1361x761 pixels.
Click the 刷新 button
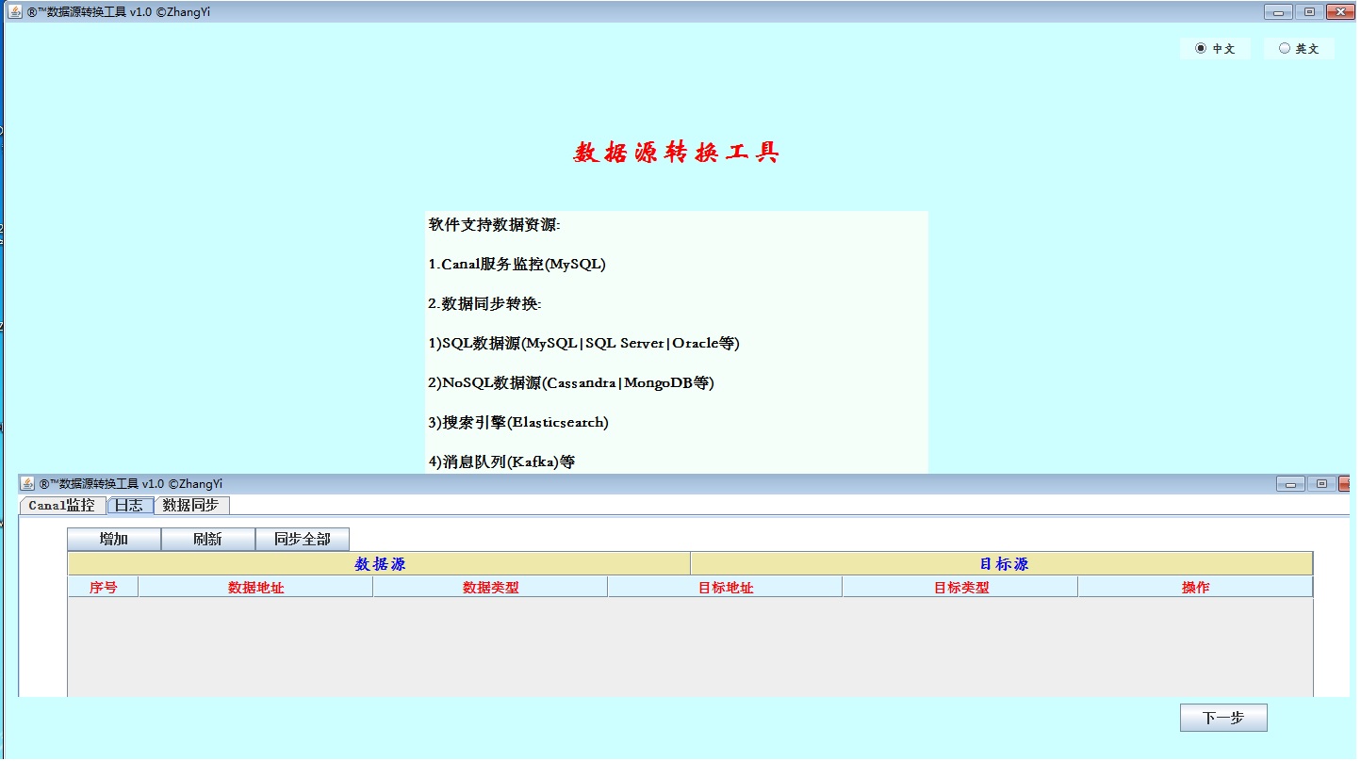click(208, 540)
